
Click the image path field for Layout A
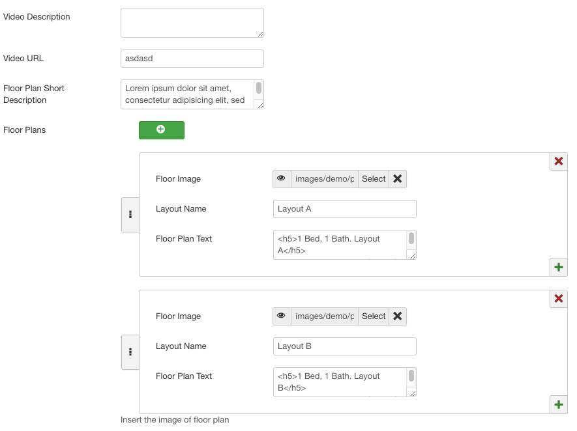323,178
